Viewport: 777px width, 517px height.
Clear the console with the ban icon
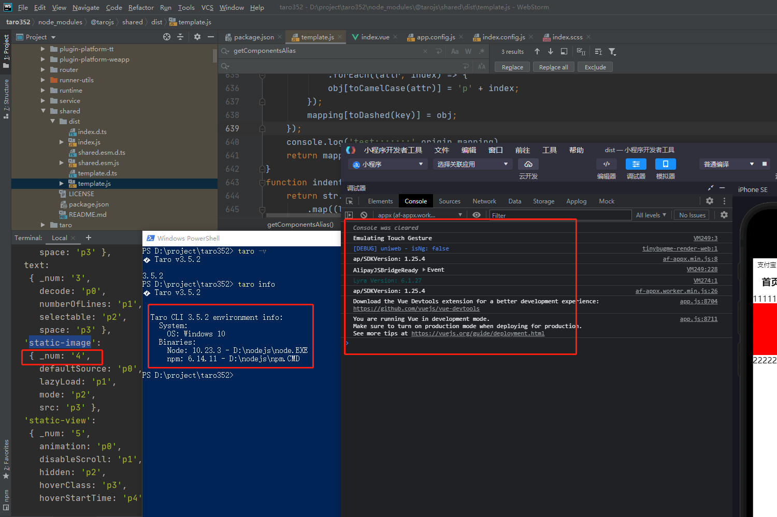pos(364,215)
